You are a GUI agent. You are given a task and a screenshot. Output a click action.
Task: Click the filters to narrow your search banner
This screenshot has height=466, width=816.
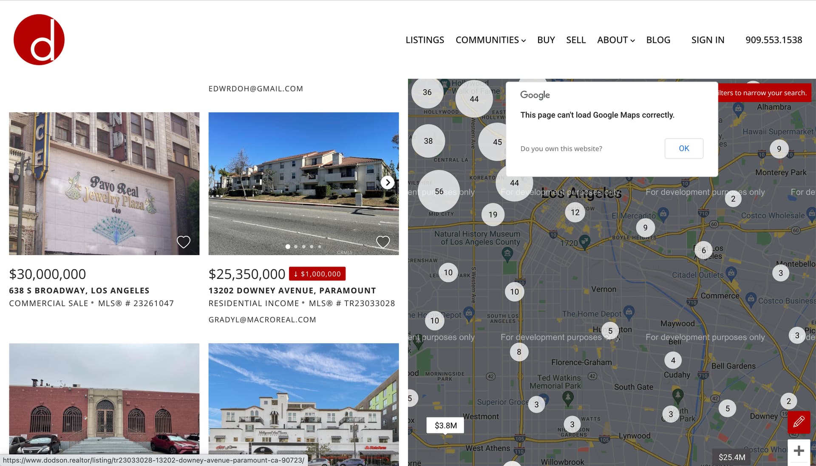coord(765,93)
